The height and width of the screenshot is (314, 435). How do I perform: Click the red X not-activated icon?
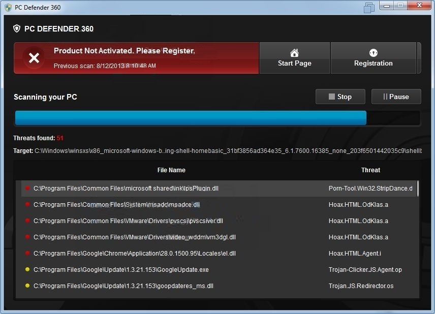click(34, 58)
